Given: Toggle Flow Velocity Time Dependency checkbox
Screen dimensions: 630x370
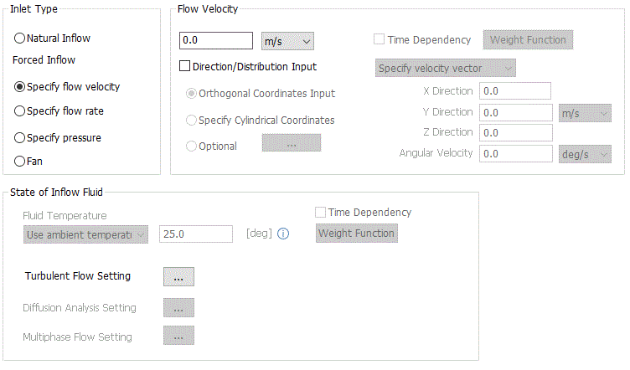Looking at the screenshot, I should point(380,39).
